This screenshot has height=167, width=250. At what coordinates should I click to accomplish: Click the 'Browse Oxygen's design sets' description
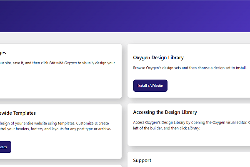tap(190, 68)
